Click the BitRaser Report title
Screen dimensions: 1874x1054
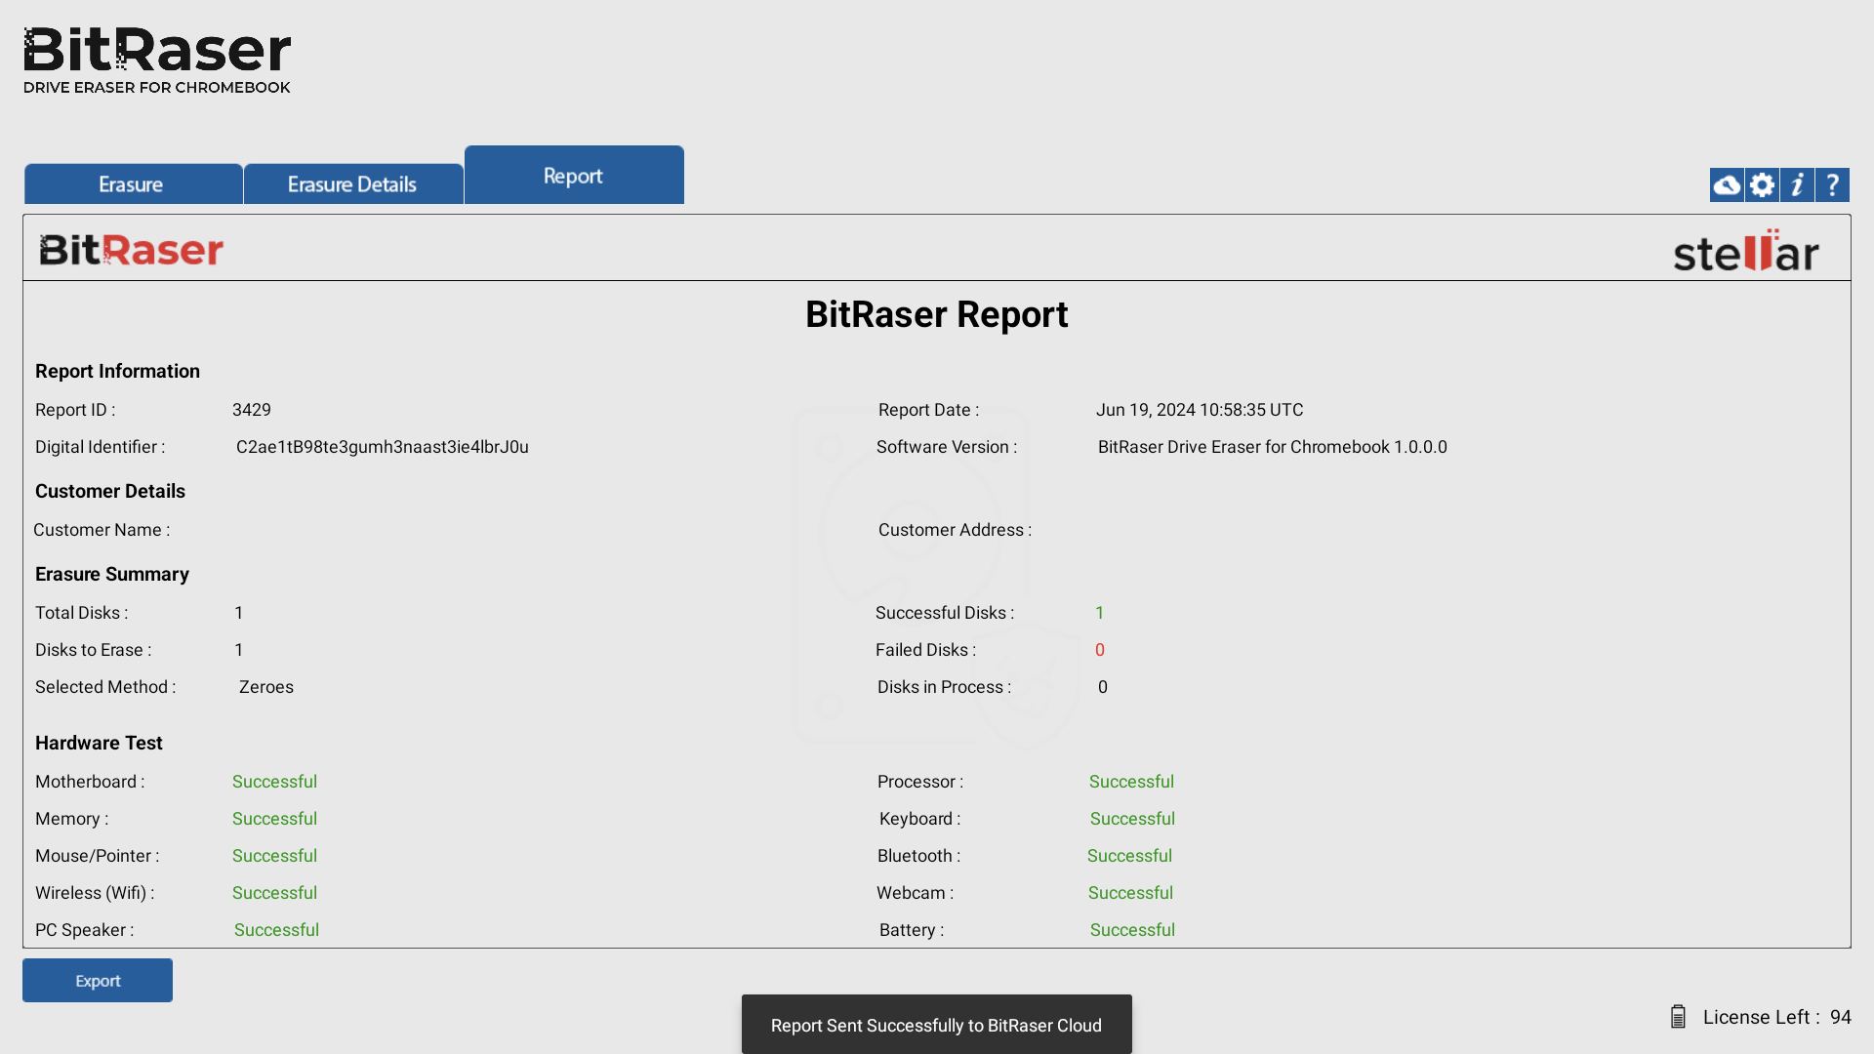pos(937,314)
